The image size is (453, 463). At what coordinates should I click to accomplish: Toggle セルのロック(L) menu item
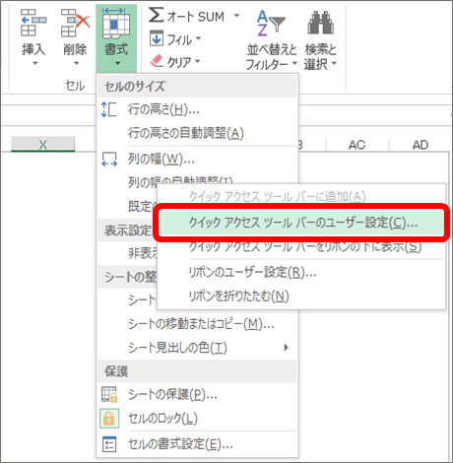[x=198, y=419]
